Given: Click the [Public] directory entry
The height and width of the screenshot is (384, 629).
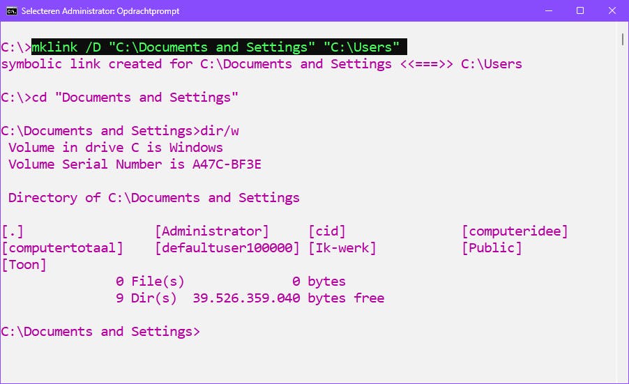Looking at the screenshot, I should pyautogui.click(x=492, y=248).
